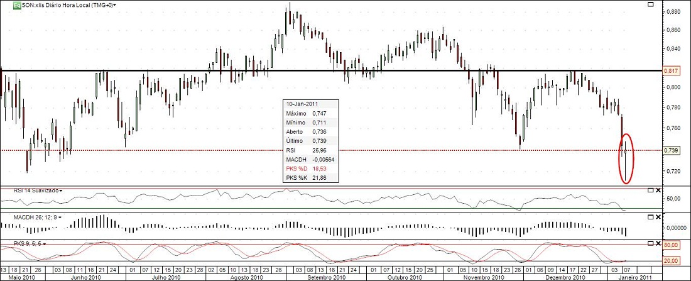Click Novembro 2010 on the time axis
Viewport: 691px width, 281px height.
tap(484, 277)
